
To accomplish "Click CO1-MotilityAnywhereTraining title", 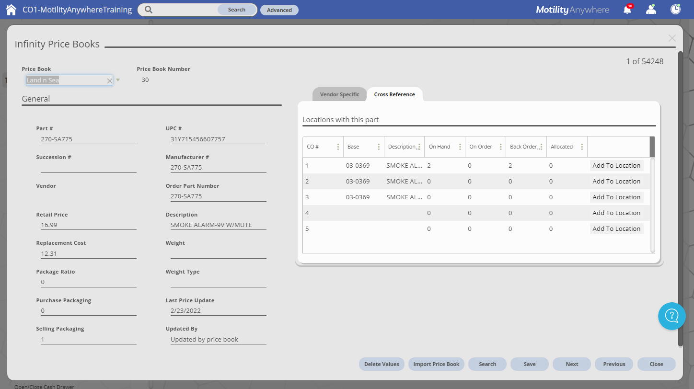I will click(77, 10).
